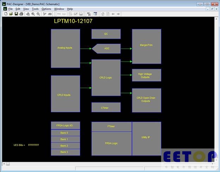The width and height of the screenshot is (220, 172).
Task: Open the File menu
Action: [x=11, y=9]
